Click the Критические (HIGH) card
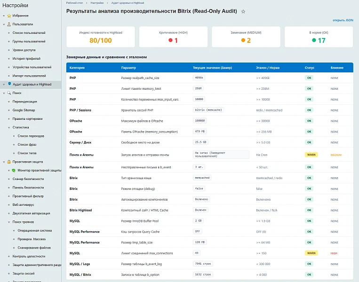 point(173,37)
